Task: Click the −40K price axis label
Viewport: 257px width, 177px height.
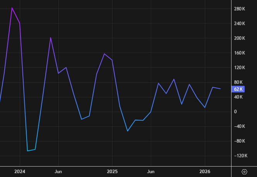Action: point(240,126)
